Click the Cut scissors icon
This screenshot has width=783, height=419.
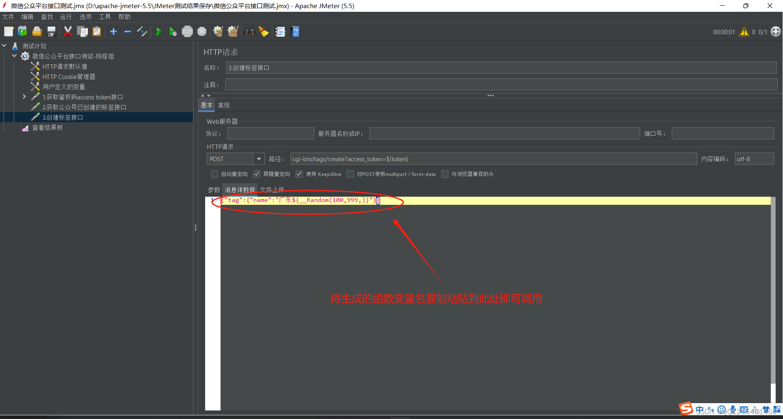(68, 31)
